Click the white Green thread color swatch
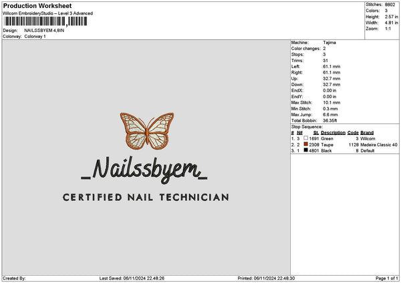The image size is (401, 283). point(305,138)
